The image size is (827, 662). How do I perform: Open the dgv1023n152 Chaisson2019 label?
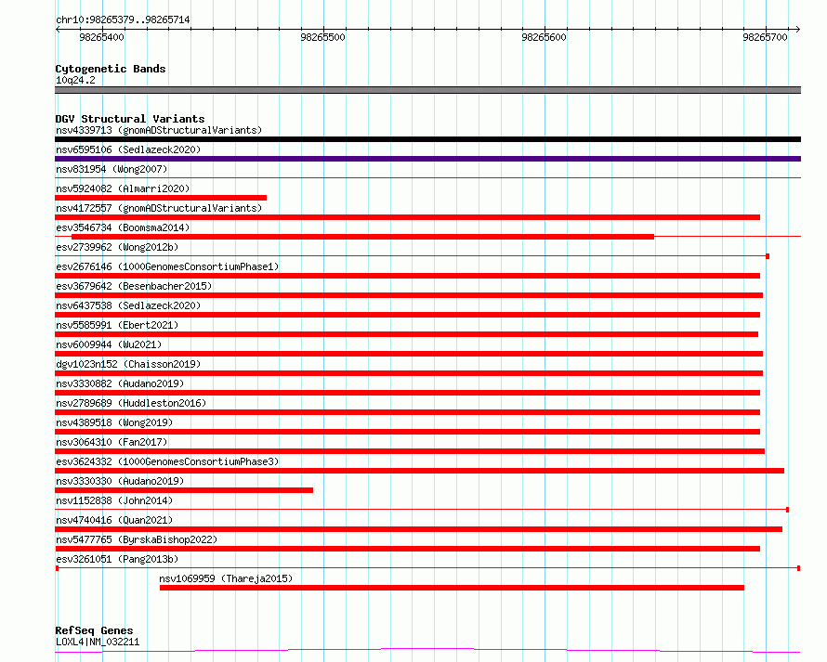pyautogui.click(x=128, y=364)
